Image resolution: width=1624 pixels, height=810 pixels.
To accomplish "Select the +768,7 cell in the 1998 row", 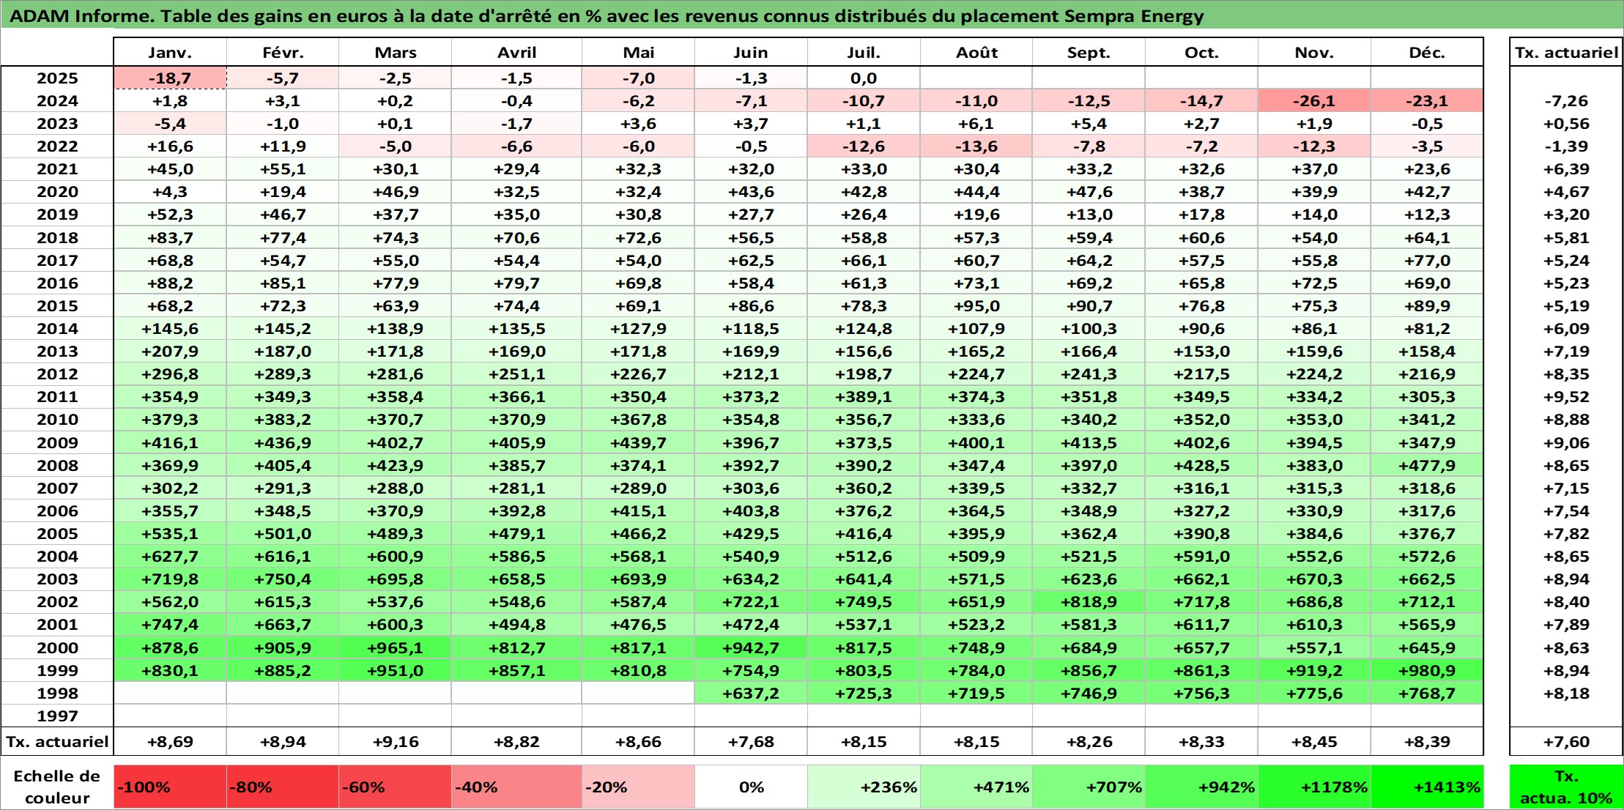I will [x=1427, y=693].
